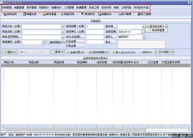193x138 pixels.
Task: Click the 打印 (F9) printer icon
Action: [140, 52]
